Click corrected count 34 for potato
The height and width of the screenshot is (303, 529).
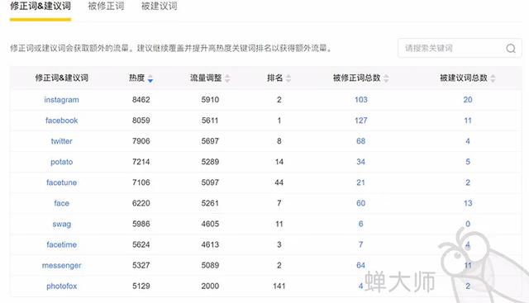(x=360, y=162)
